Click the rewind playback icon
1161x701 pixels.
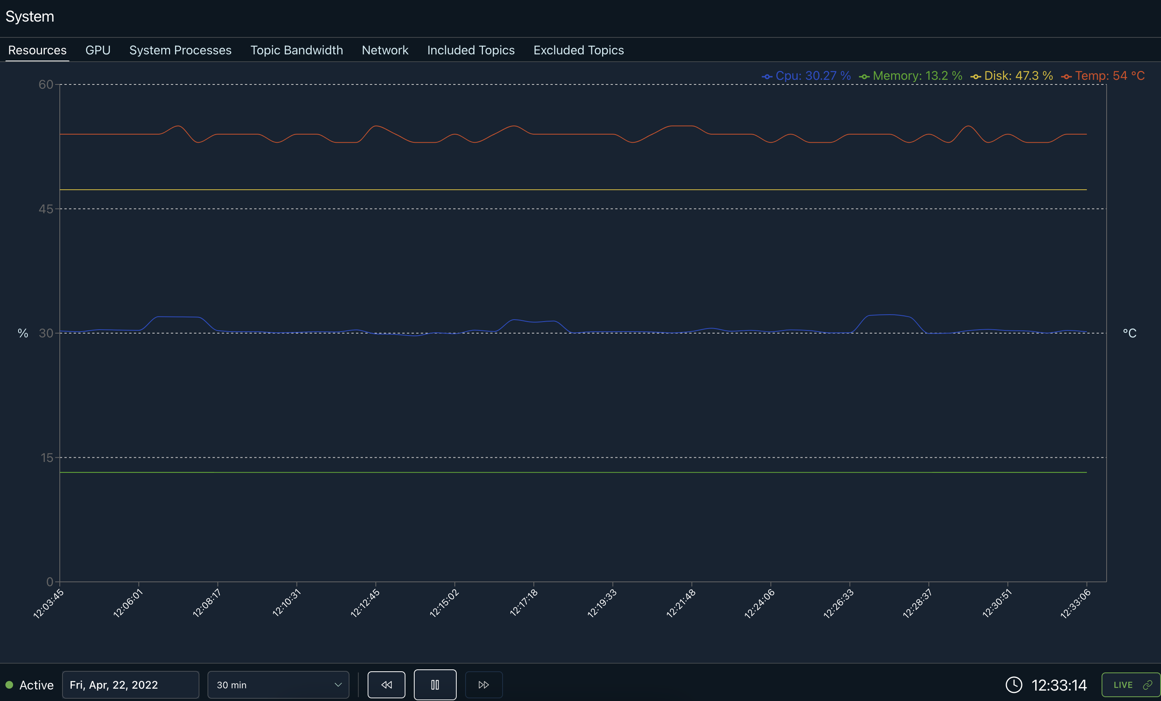(x=386, y=684)
